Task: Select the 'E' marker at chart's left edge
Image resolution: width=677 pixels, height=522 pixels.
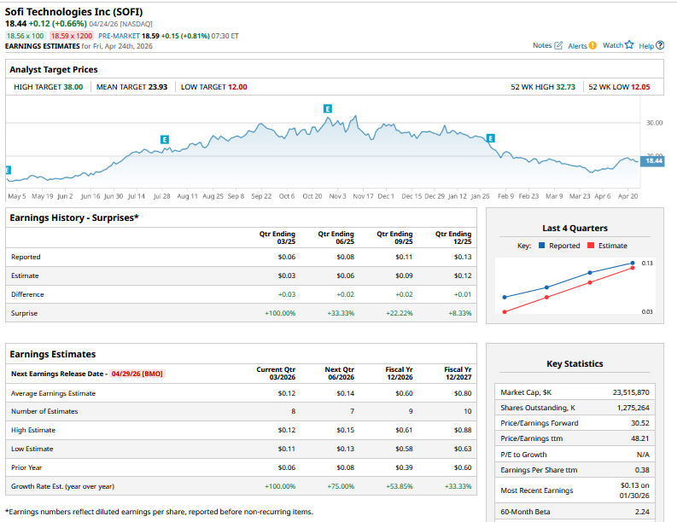Action: pyautogui.click(x=9, y=171)
